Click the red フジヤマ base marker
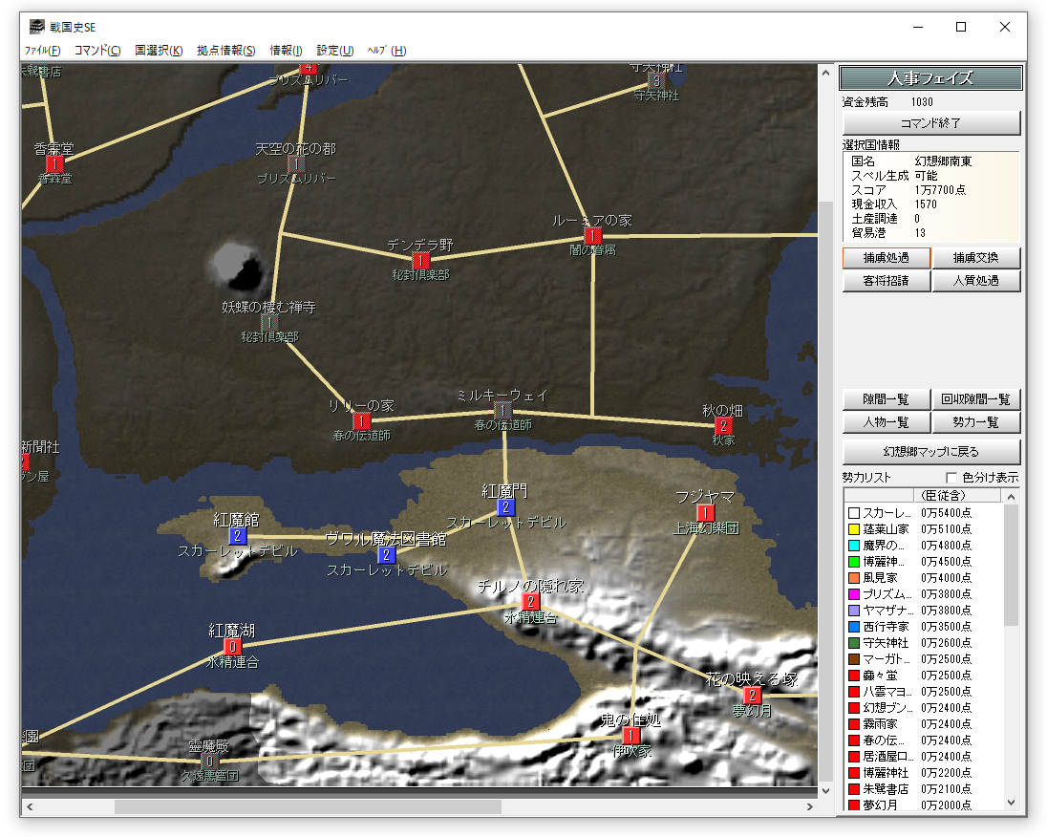Screen dimensions: 1047x837 (706, 513)
